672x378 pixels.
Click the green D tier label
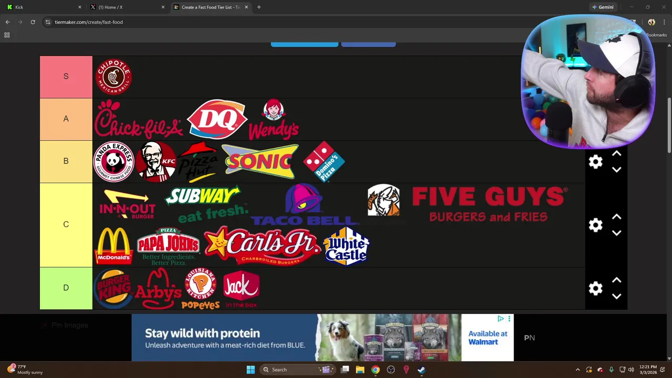[66, 288]
